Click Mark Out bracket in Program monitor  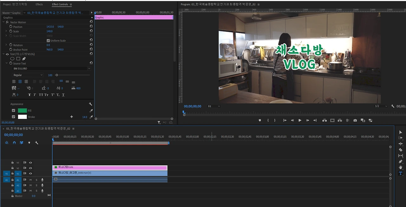pyautogui.click(x=275, y=120)
